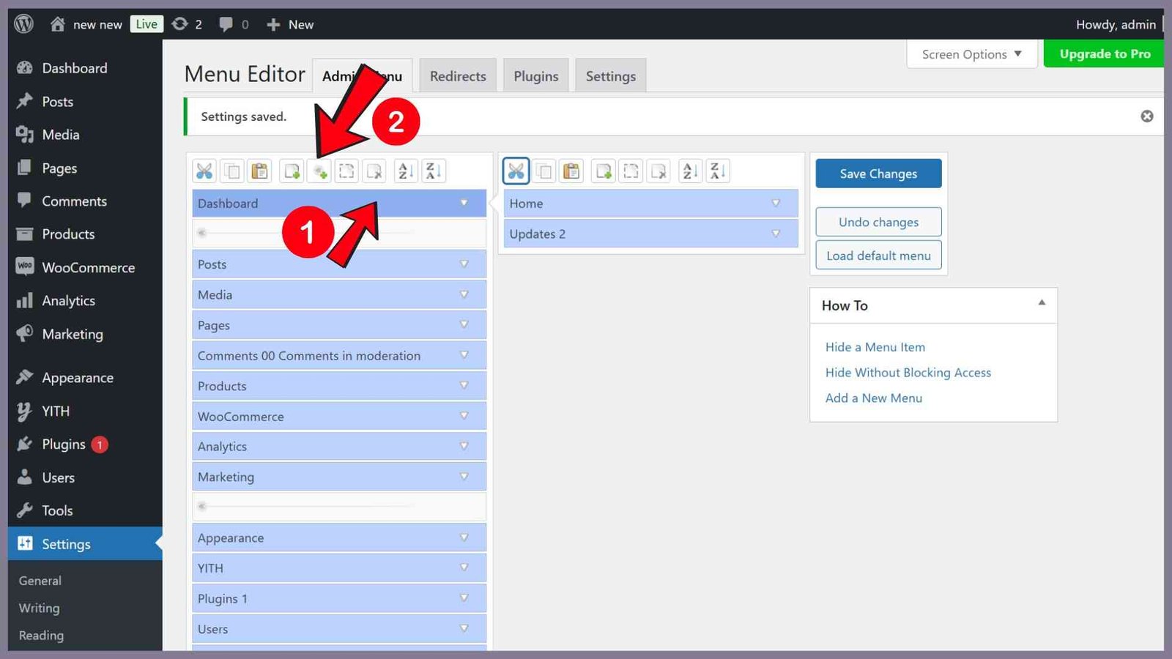
Task: Open comments bubble in admin bar
Action: (234, 24)
